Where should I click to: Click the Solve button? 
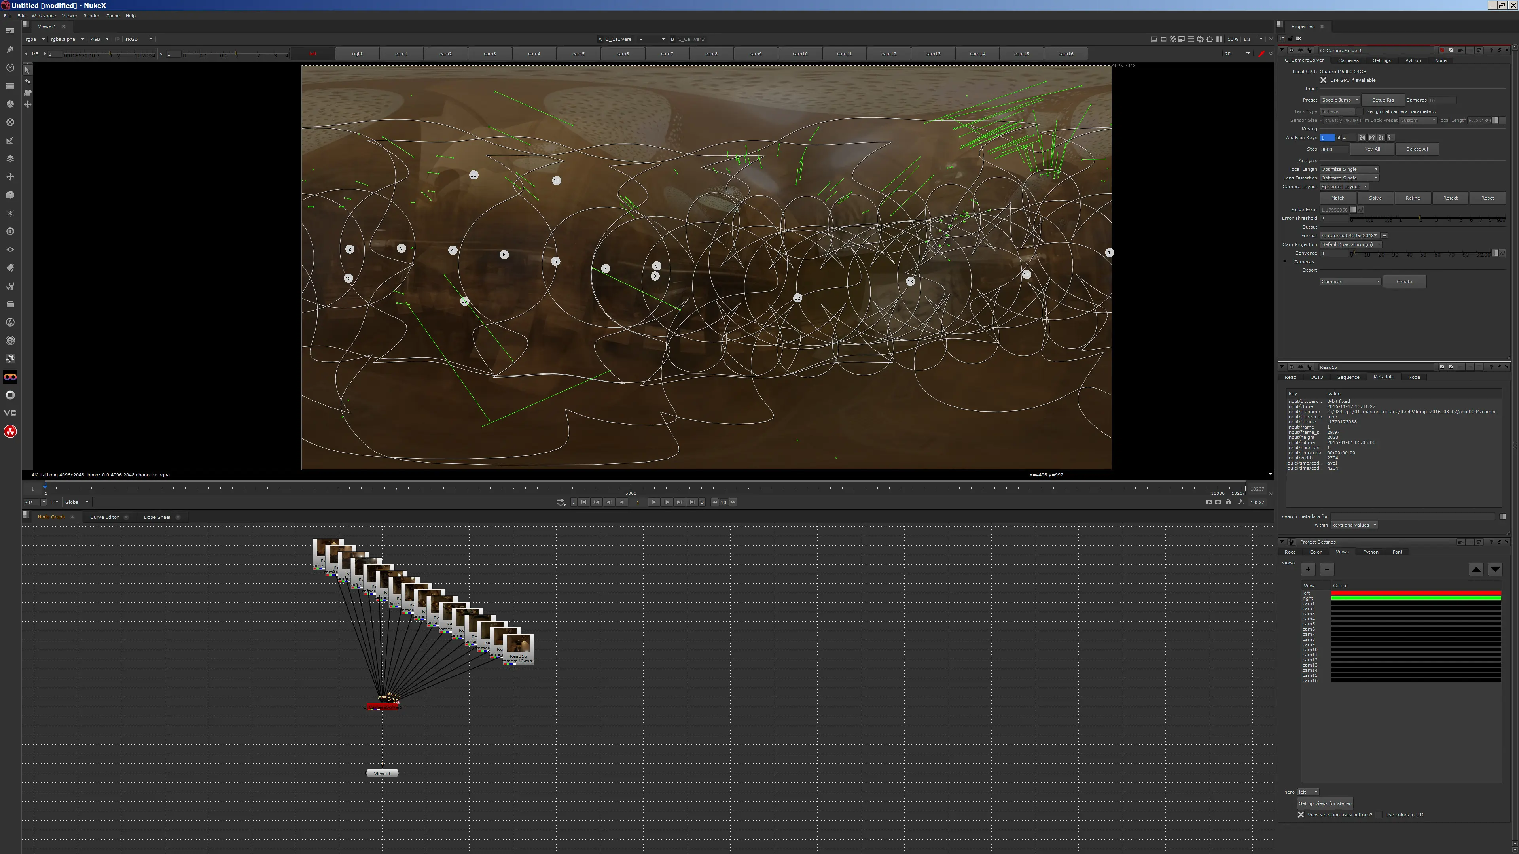1375,198
